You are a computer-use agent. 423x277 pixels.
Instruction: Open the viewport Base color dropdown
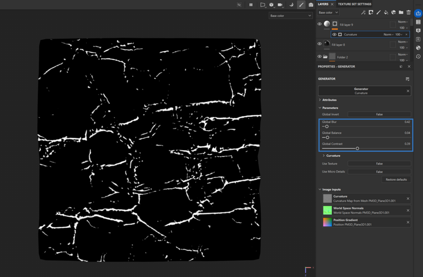coord(290,16)
